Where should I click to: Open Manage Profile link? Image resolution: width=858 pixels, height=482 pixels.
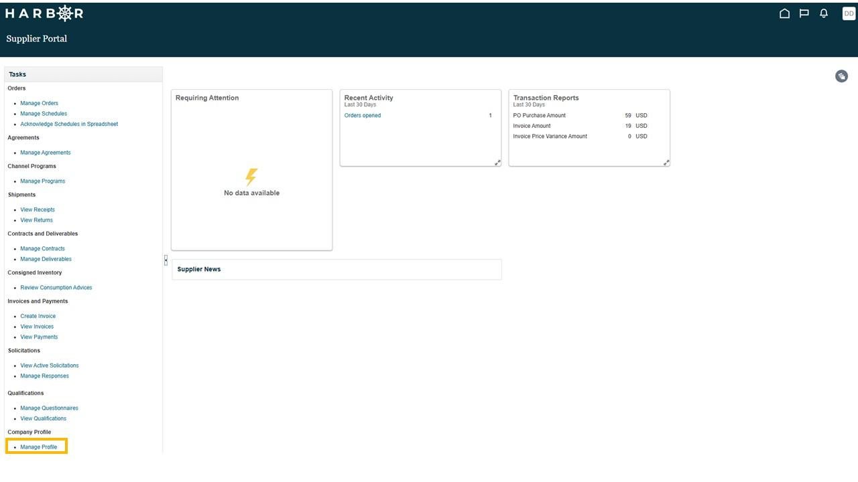pyautogui.click(x=39, y=447)
